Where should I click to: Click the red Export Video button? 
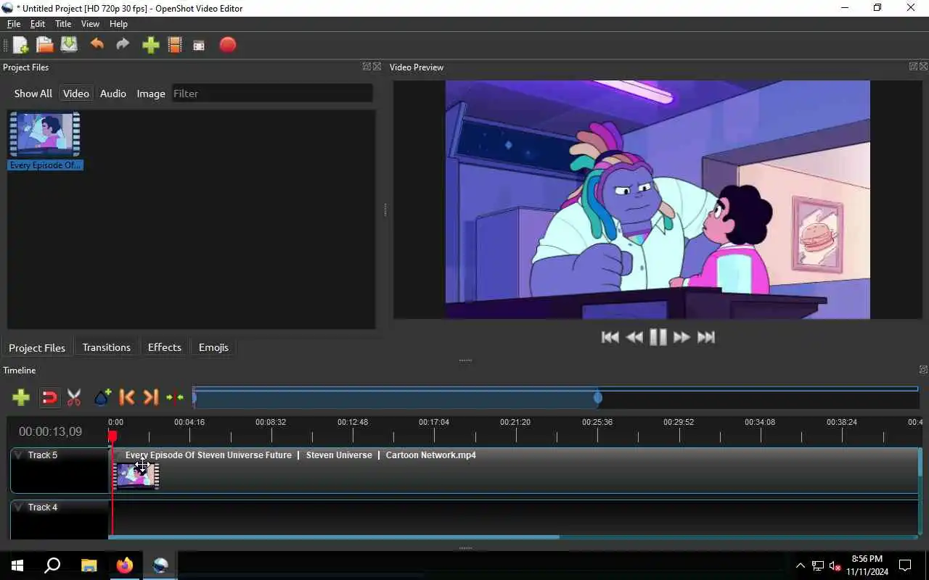228,45
